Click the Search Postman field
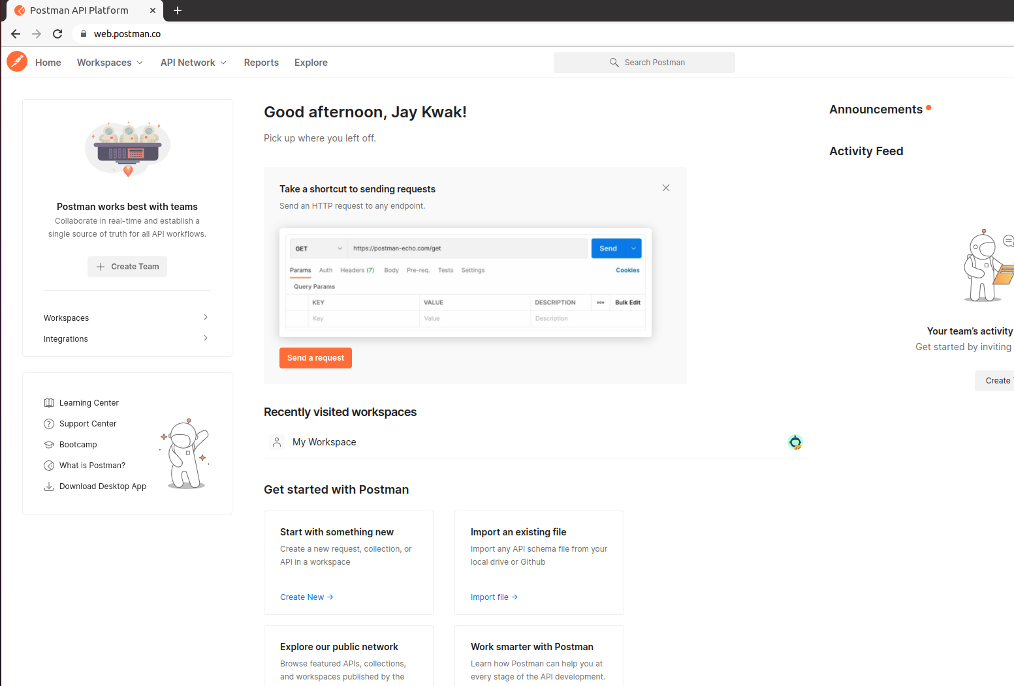This screenshot has height=686, width=1014. coord(644,63)
